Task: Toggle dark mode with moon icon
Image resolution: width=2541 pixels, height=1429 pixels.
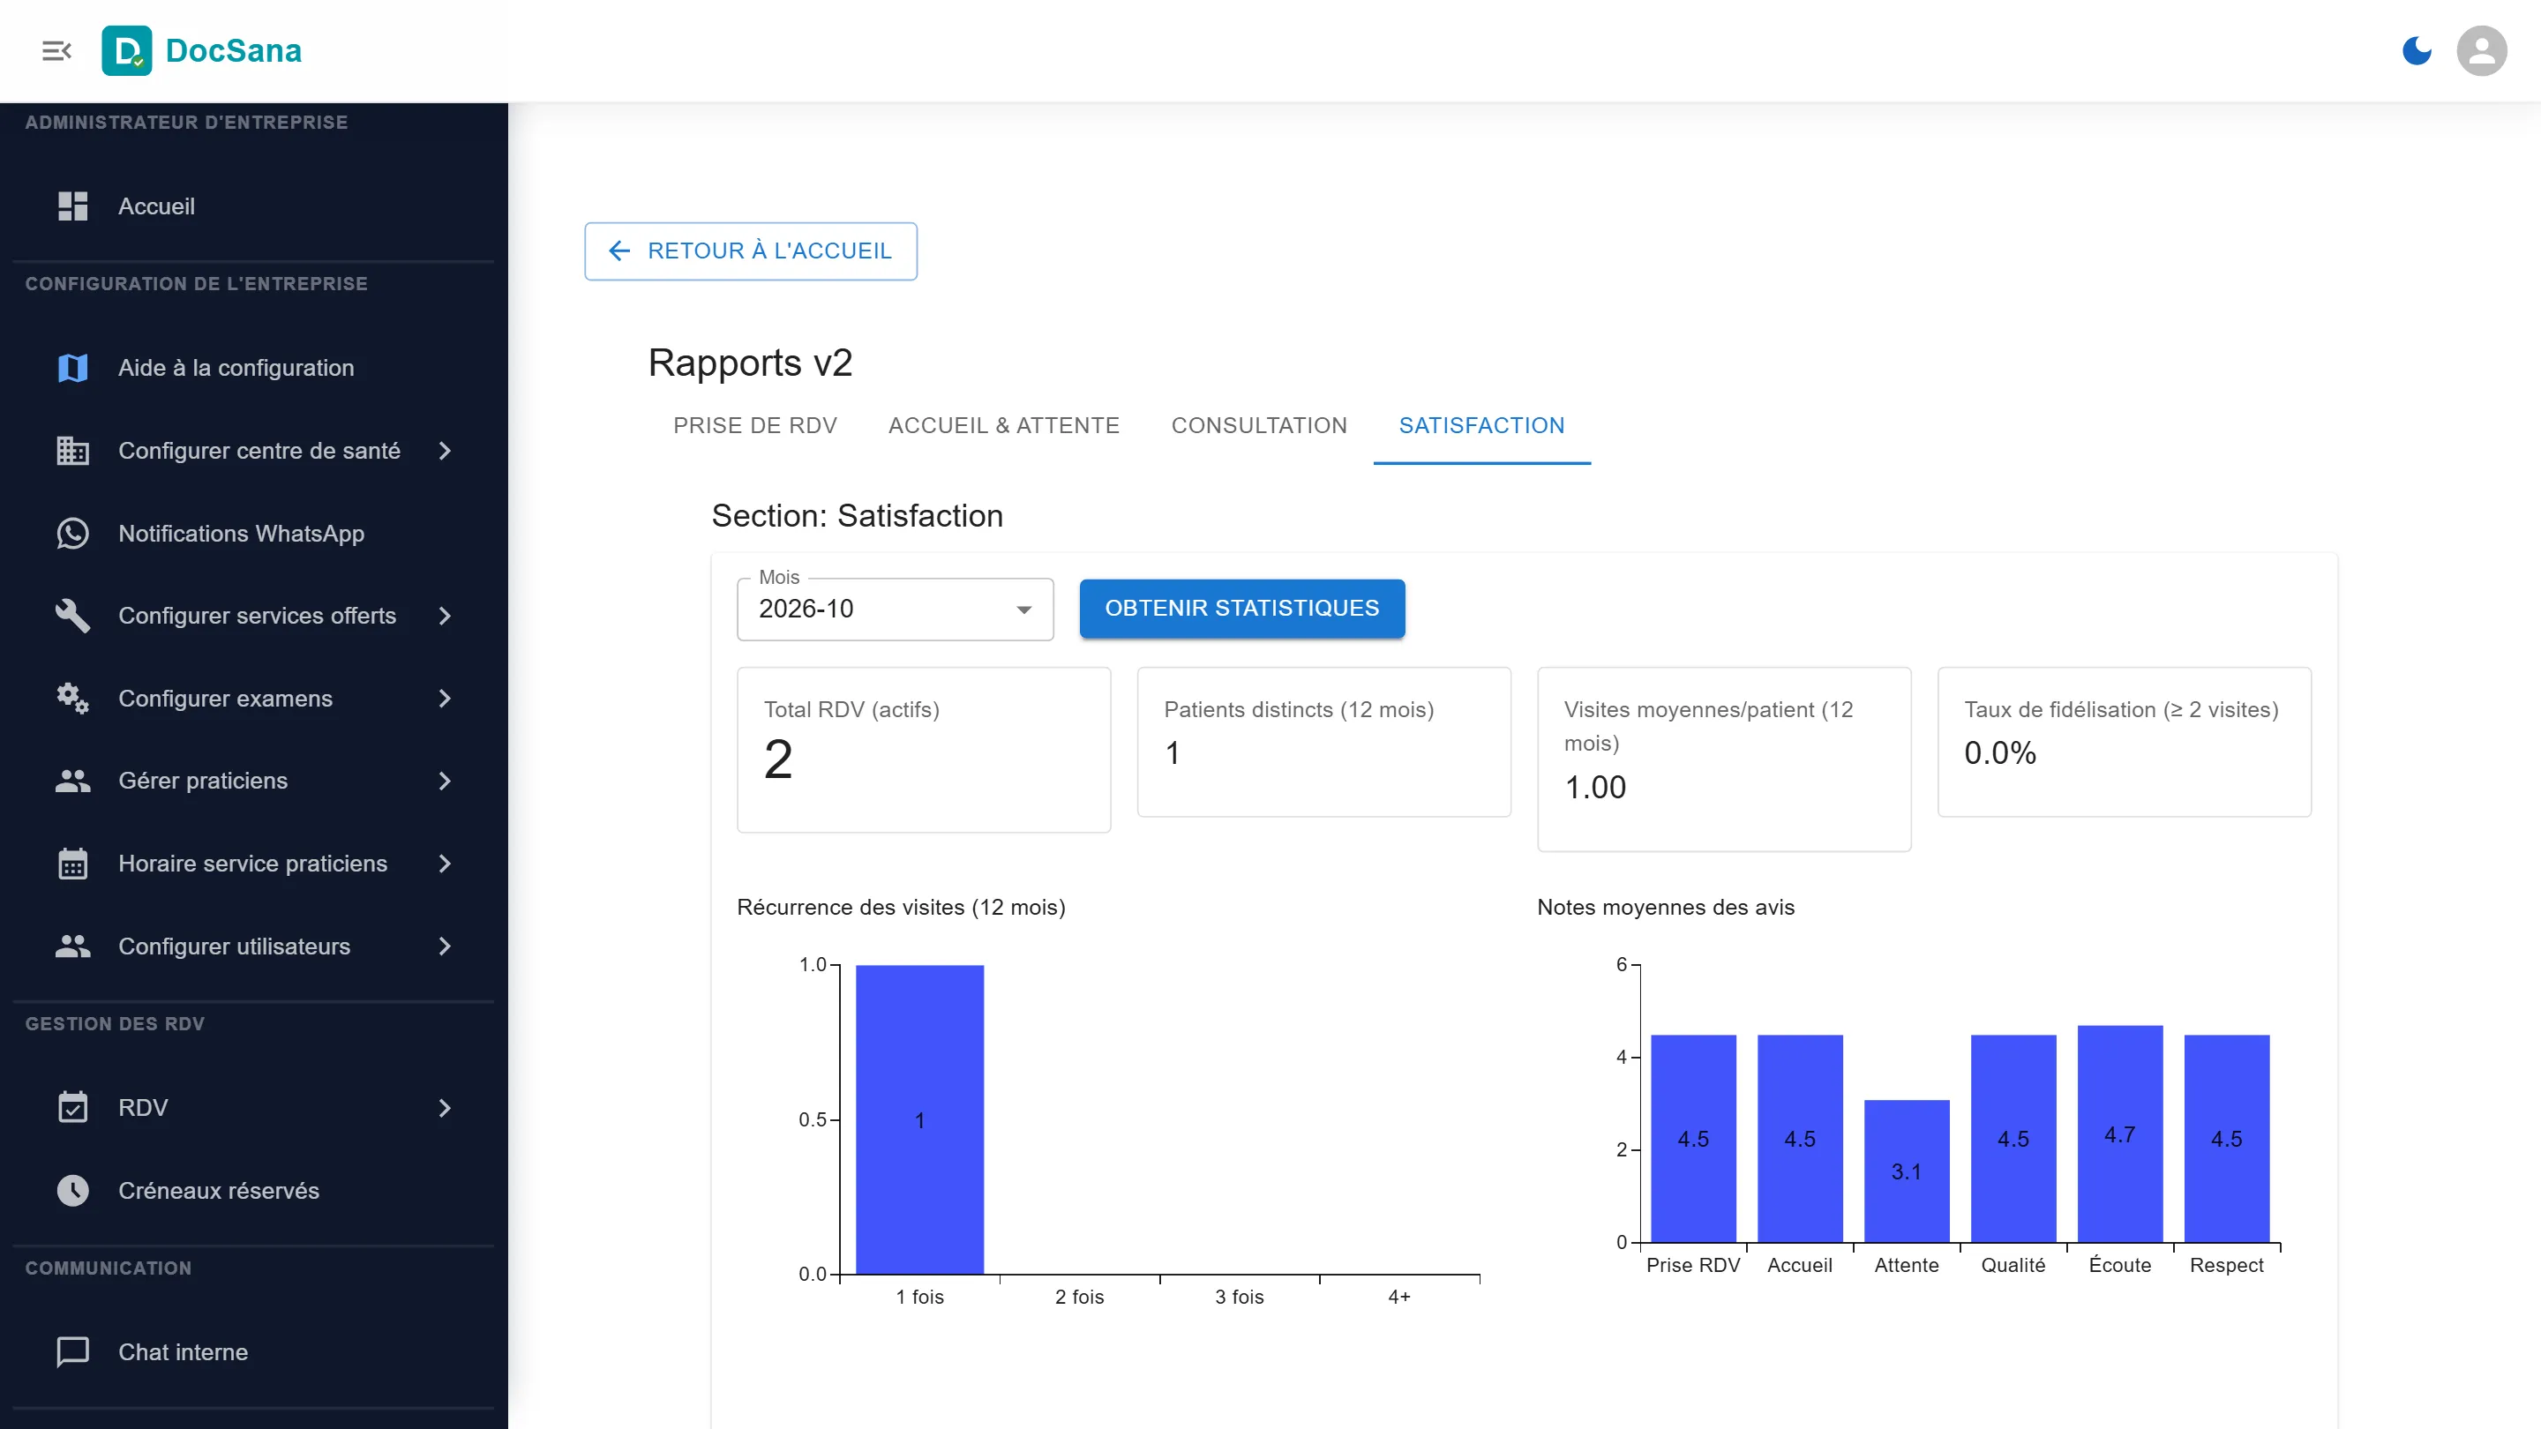Action: click(x=2417, y=50)
